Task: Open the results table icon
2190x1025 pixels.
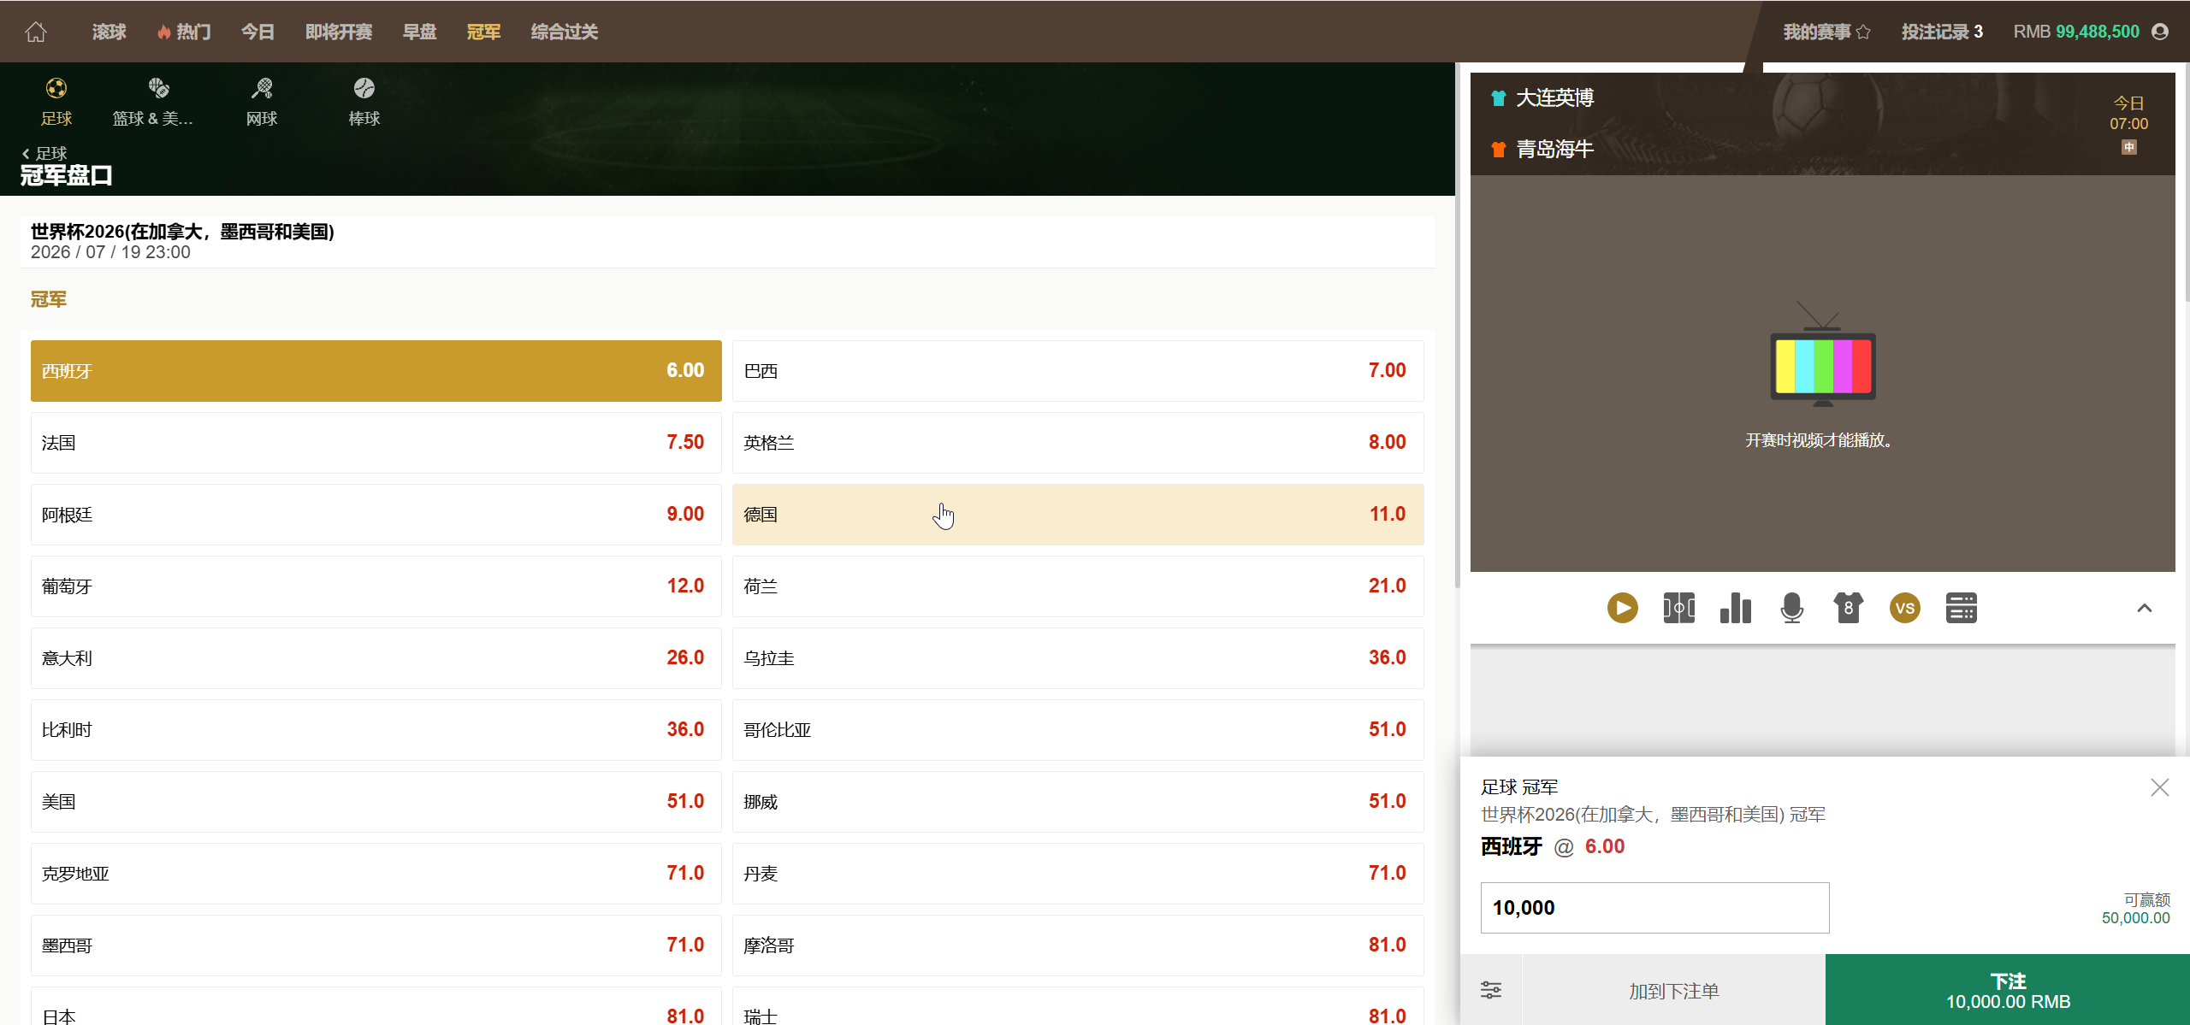Action: coord(1962,608)
